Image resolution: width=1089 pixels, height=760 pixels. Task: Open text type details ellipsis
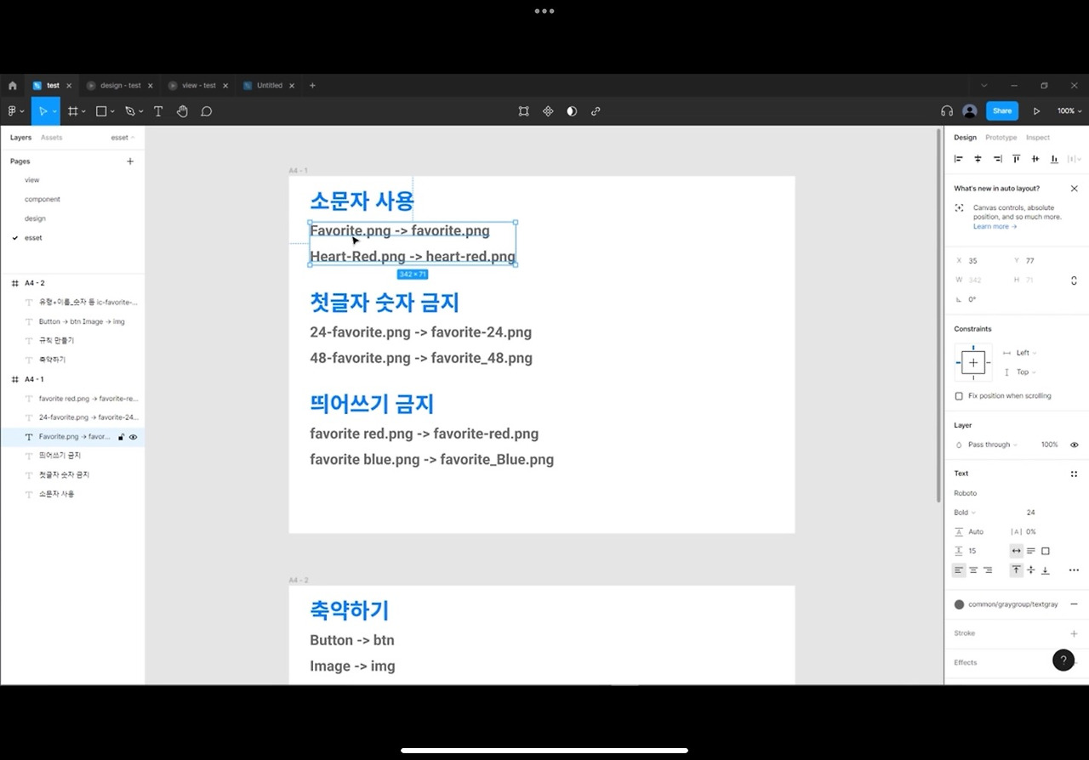pos(1074,570)
